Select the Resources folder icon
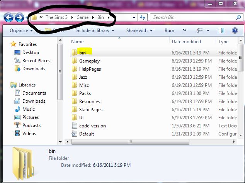This screenshot has height=183, width=245. point(74,101)
